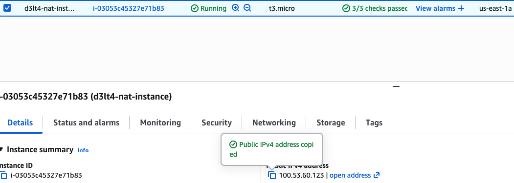Image resolution: width=514 pixels, height=183 pixels.
Task: Click the 3/3 checks passed status icon
Action: point(346,8)
